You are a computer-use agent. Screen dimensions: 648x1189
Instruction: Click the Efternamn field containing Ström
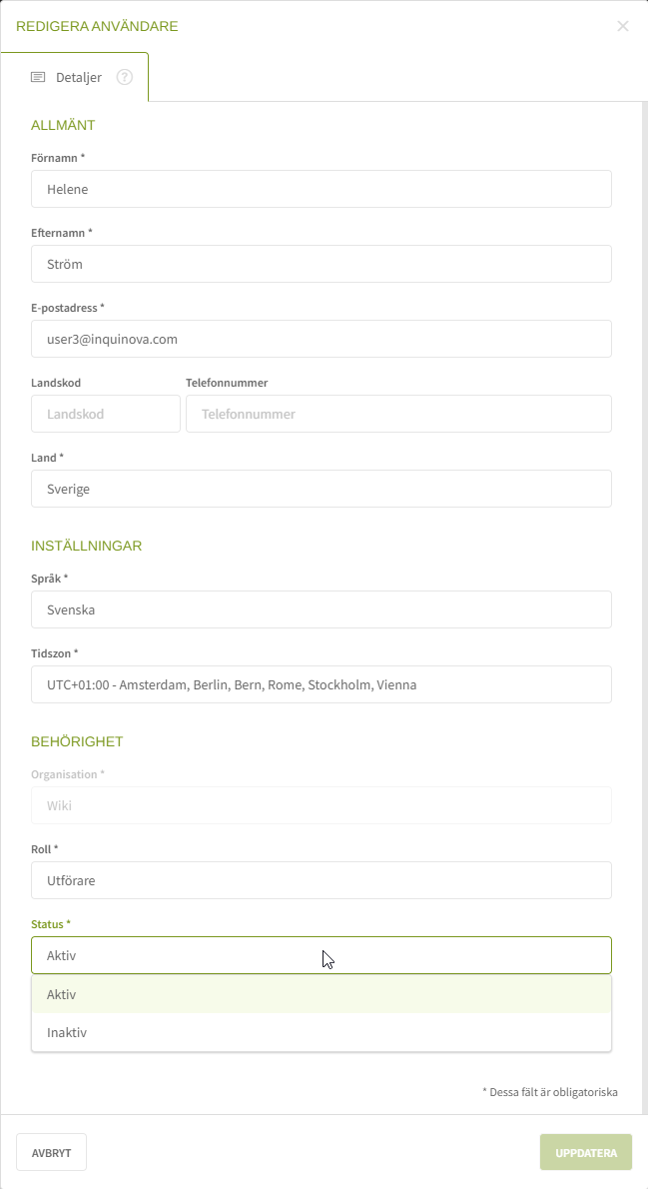click(x=322, y=264)
